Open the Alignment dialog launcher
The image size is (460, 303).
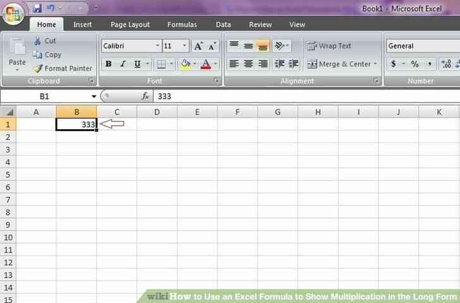pyautogui.click(x=376, y=81)
